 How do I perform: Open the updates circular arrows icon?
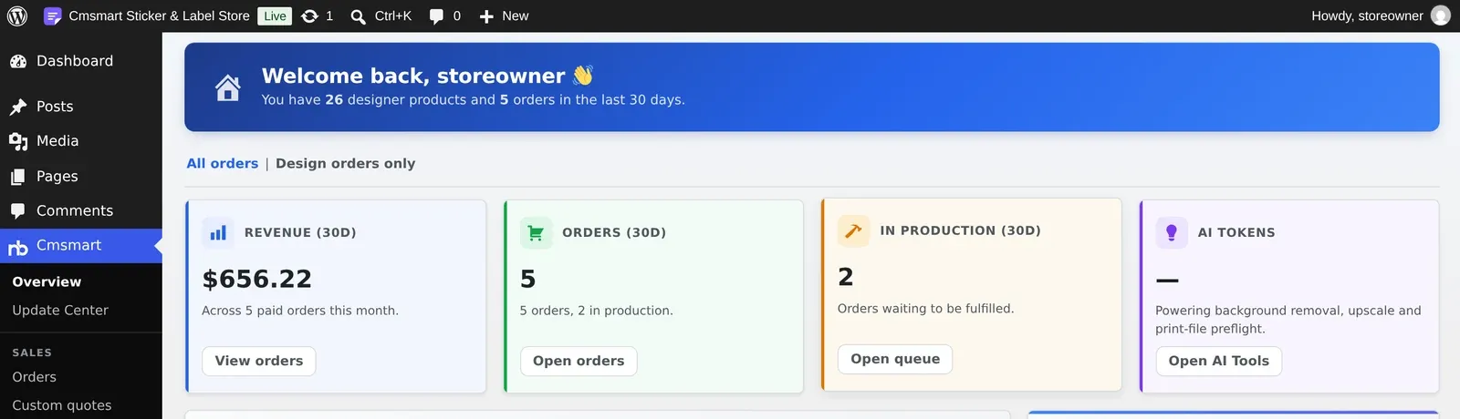click(x=310, y=15)
